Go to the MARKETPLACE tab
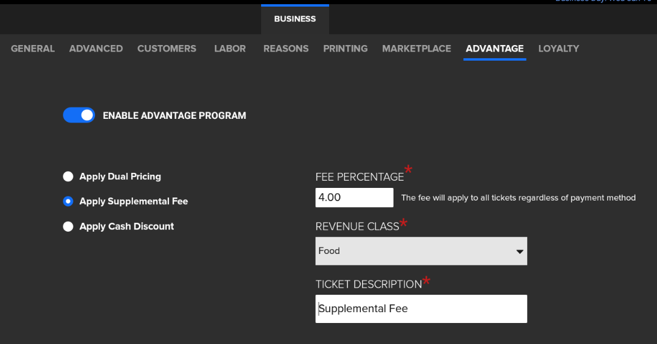The image size is (657, 344). coord(416,49)
